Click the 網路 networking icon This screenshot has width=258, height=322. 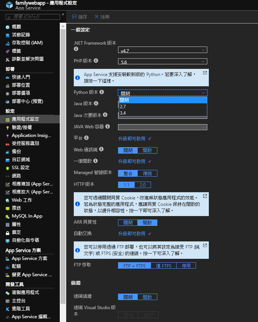8,176
